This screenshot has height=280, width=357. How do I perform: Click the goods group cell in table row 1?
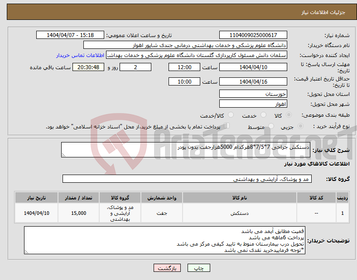pos(120,213)
